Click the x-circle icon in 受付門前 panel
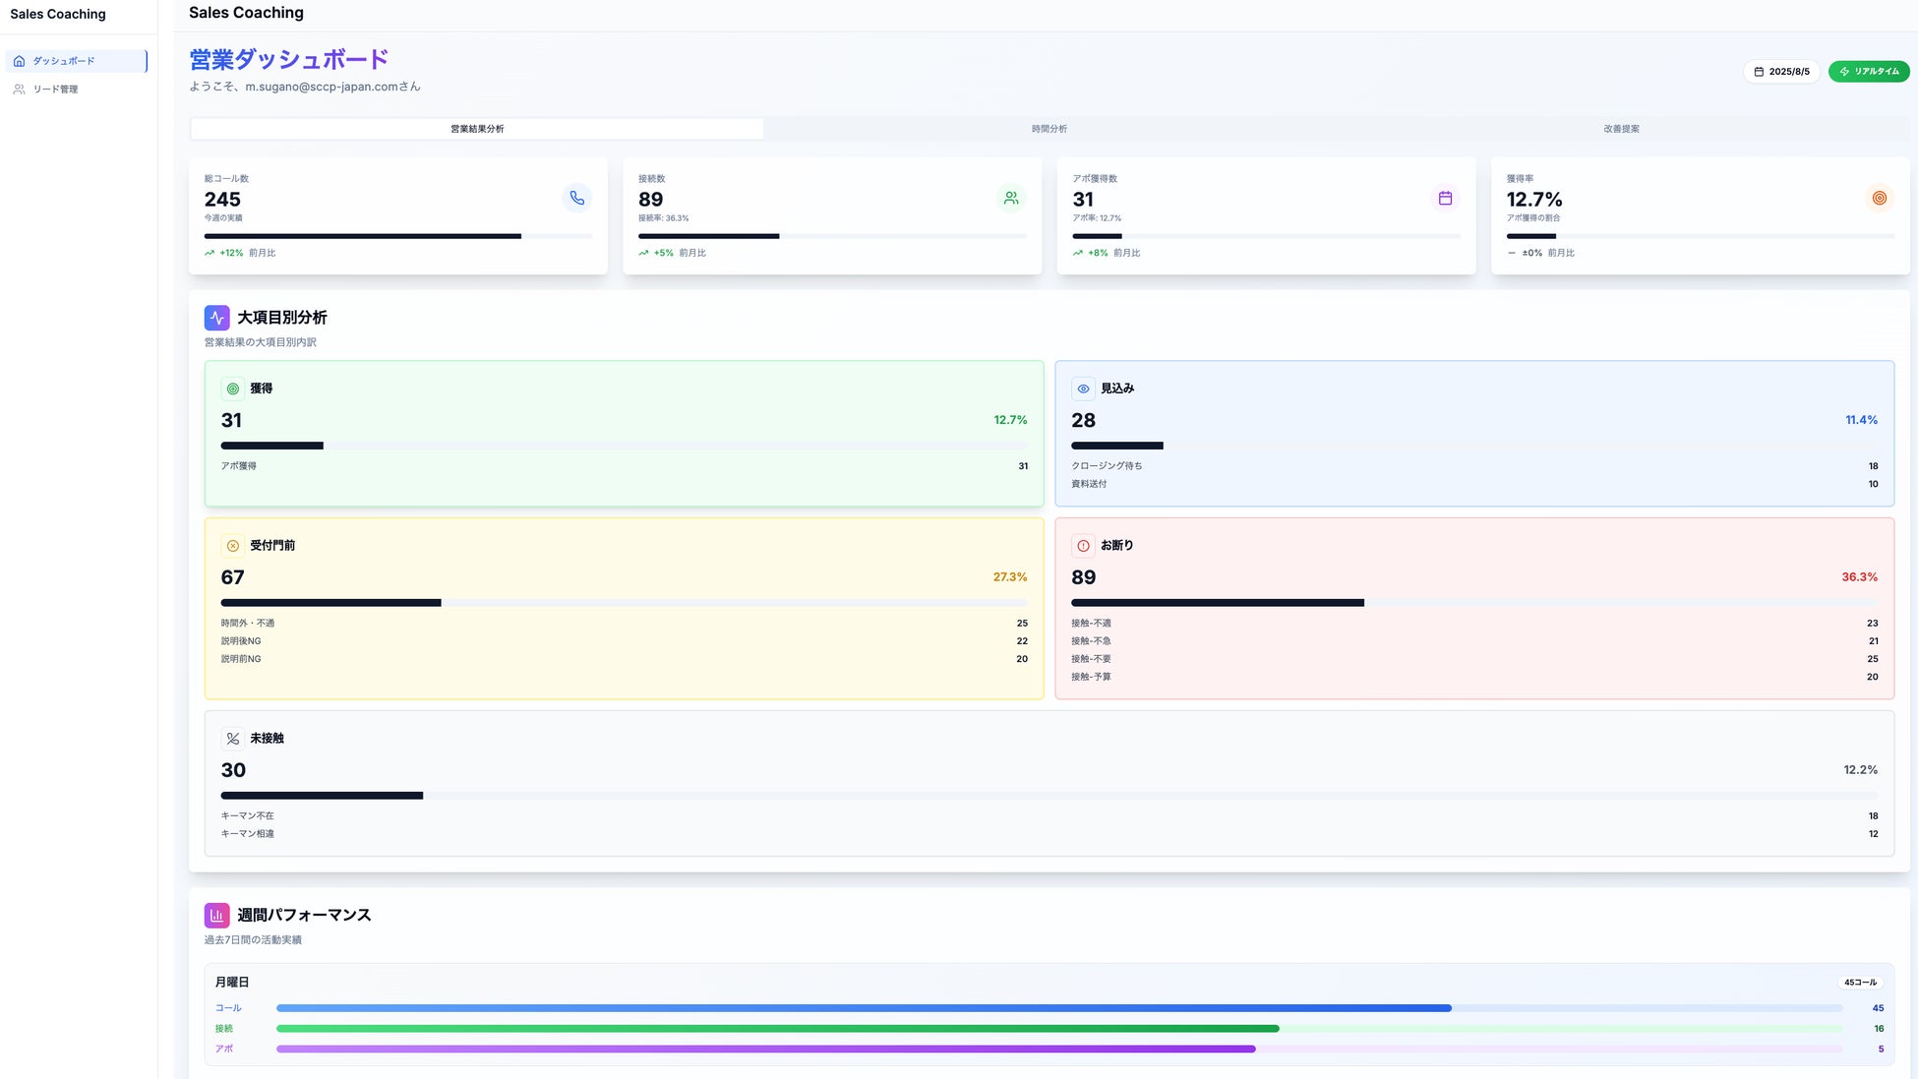 [x=232, y=546]
